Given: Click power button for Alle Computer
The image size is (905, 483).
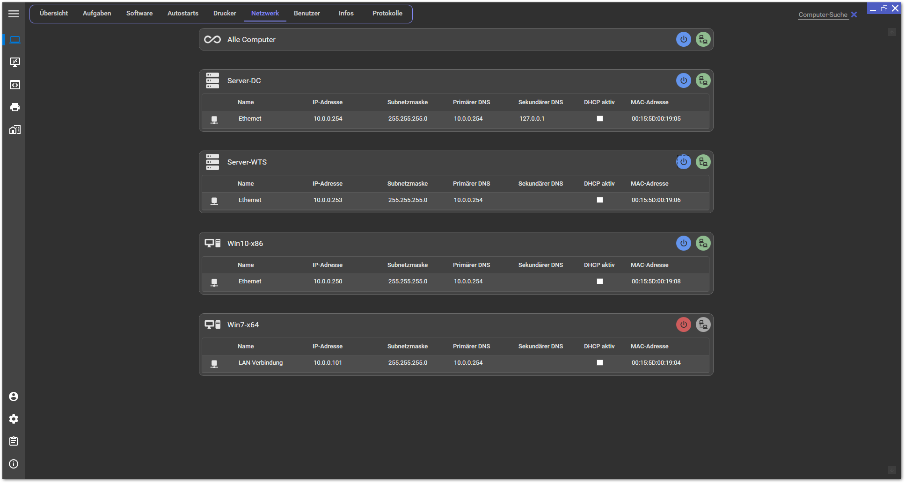Looking at the screenshot, I should click(683, 39).
